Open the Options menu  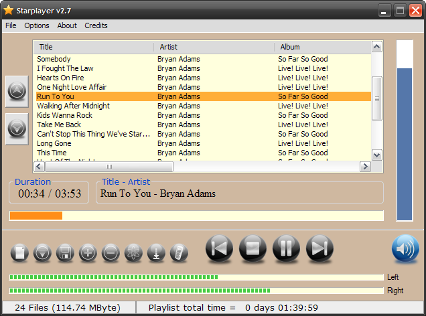[37, 25]
